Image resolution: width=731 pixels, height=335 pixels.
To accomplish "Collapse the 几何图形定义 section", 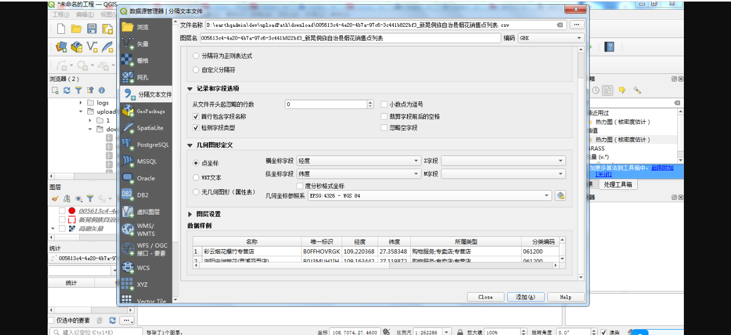I will [190, 145].
